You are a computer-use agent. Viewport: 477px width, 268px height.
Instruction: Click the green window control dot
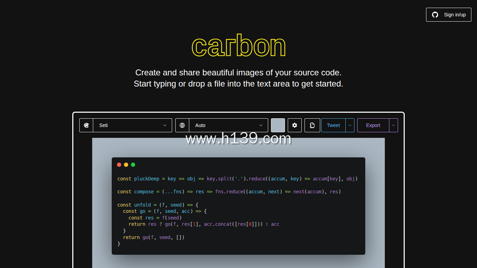pyautogui.click(x=133, y=165)
